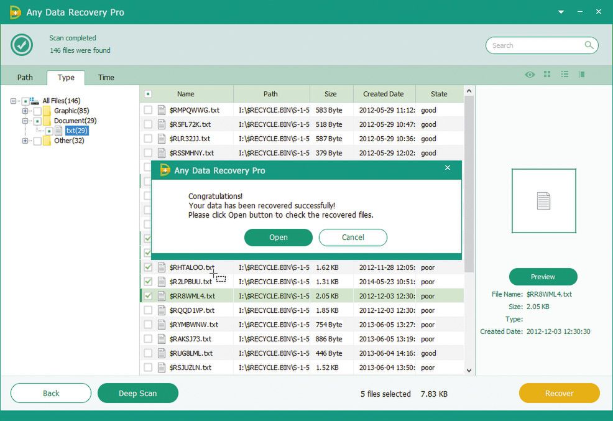Viewport: 613px width, 421px height.
Task: Toggle the select-all checkbox in Name header
Action: 148,95
